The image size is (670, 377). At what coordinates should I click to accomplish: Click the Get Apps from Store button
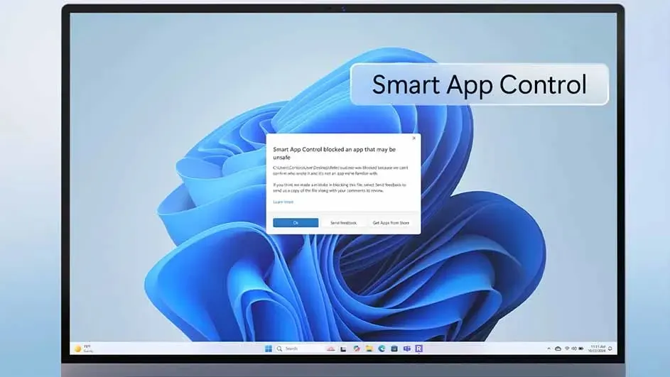click(x=391, y=223)
